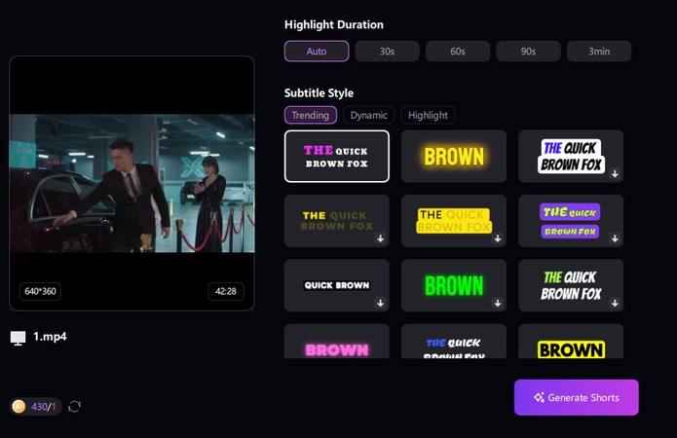Download the white bubble Quick Brown Fox style
This screenshot has width=677, height=438.
pos(615,173)
